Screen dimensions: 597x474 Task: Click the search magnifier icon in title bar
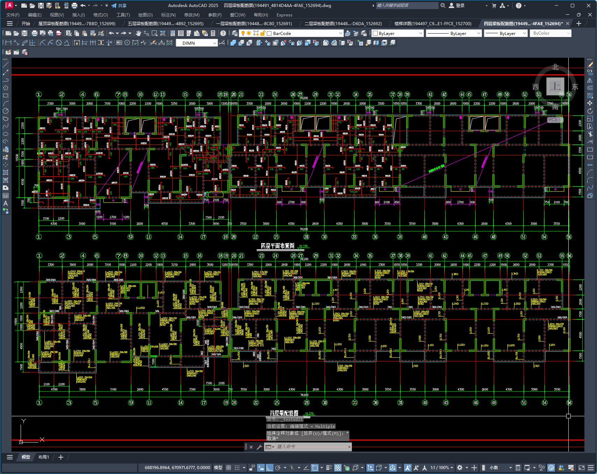coord(443,5)
